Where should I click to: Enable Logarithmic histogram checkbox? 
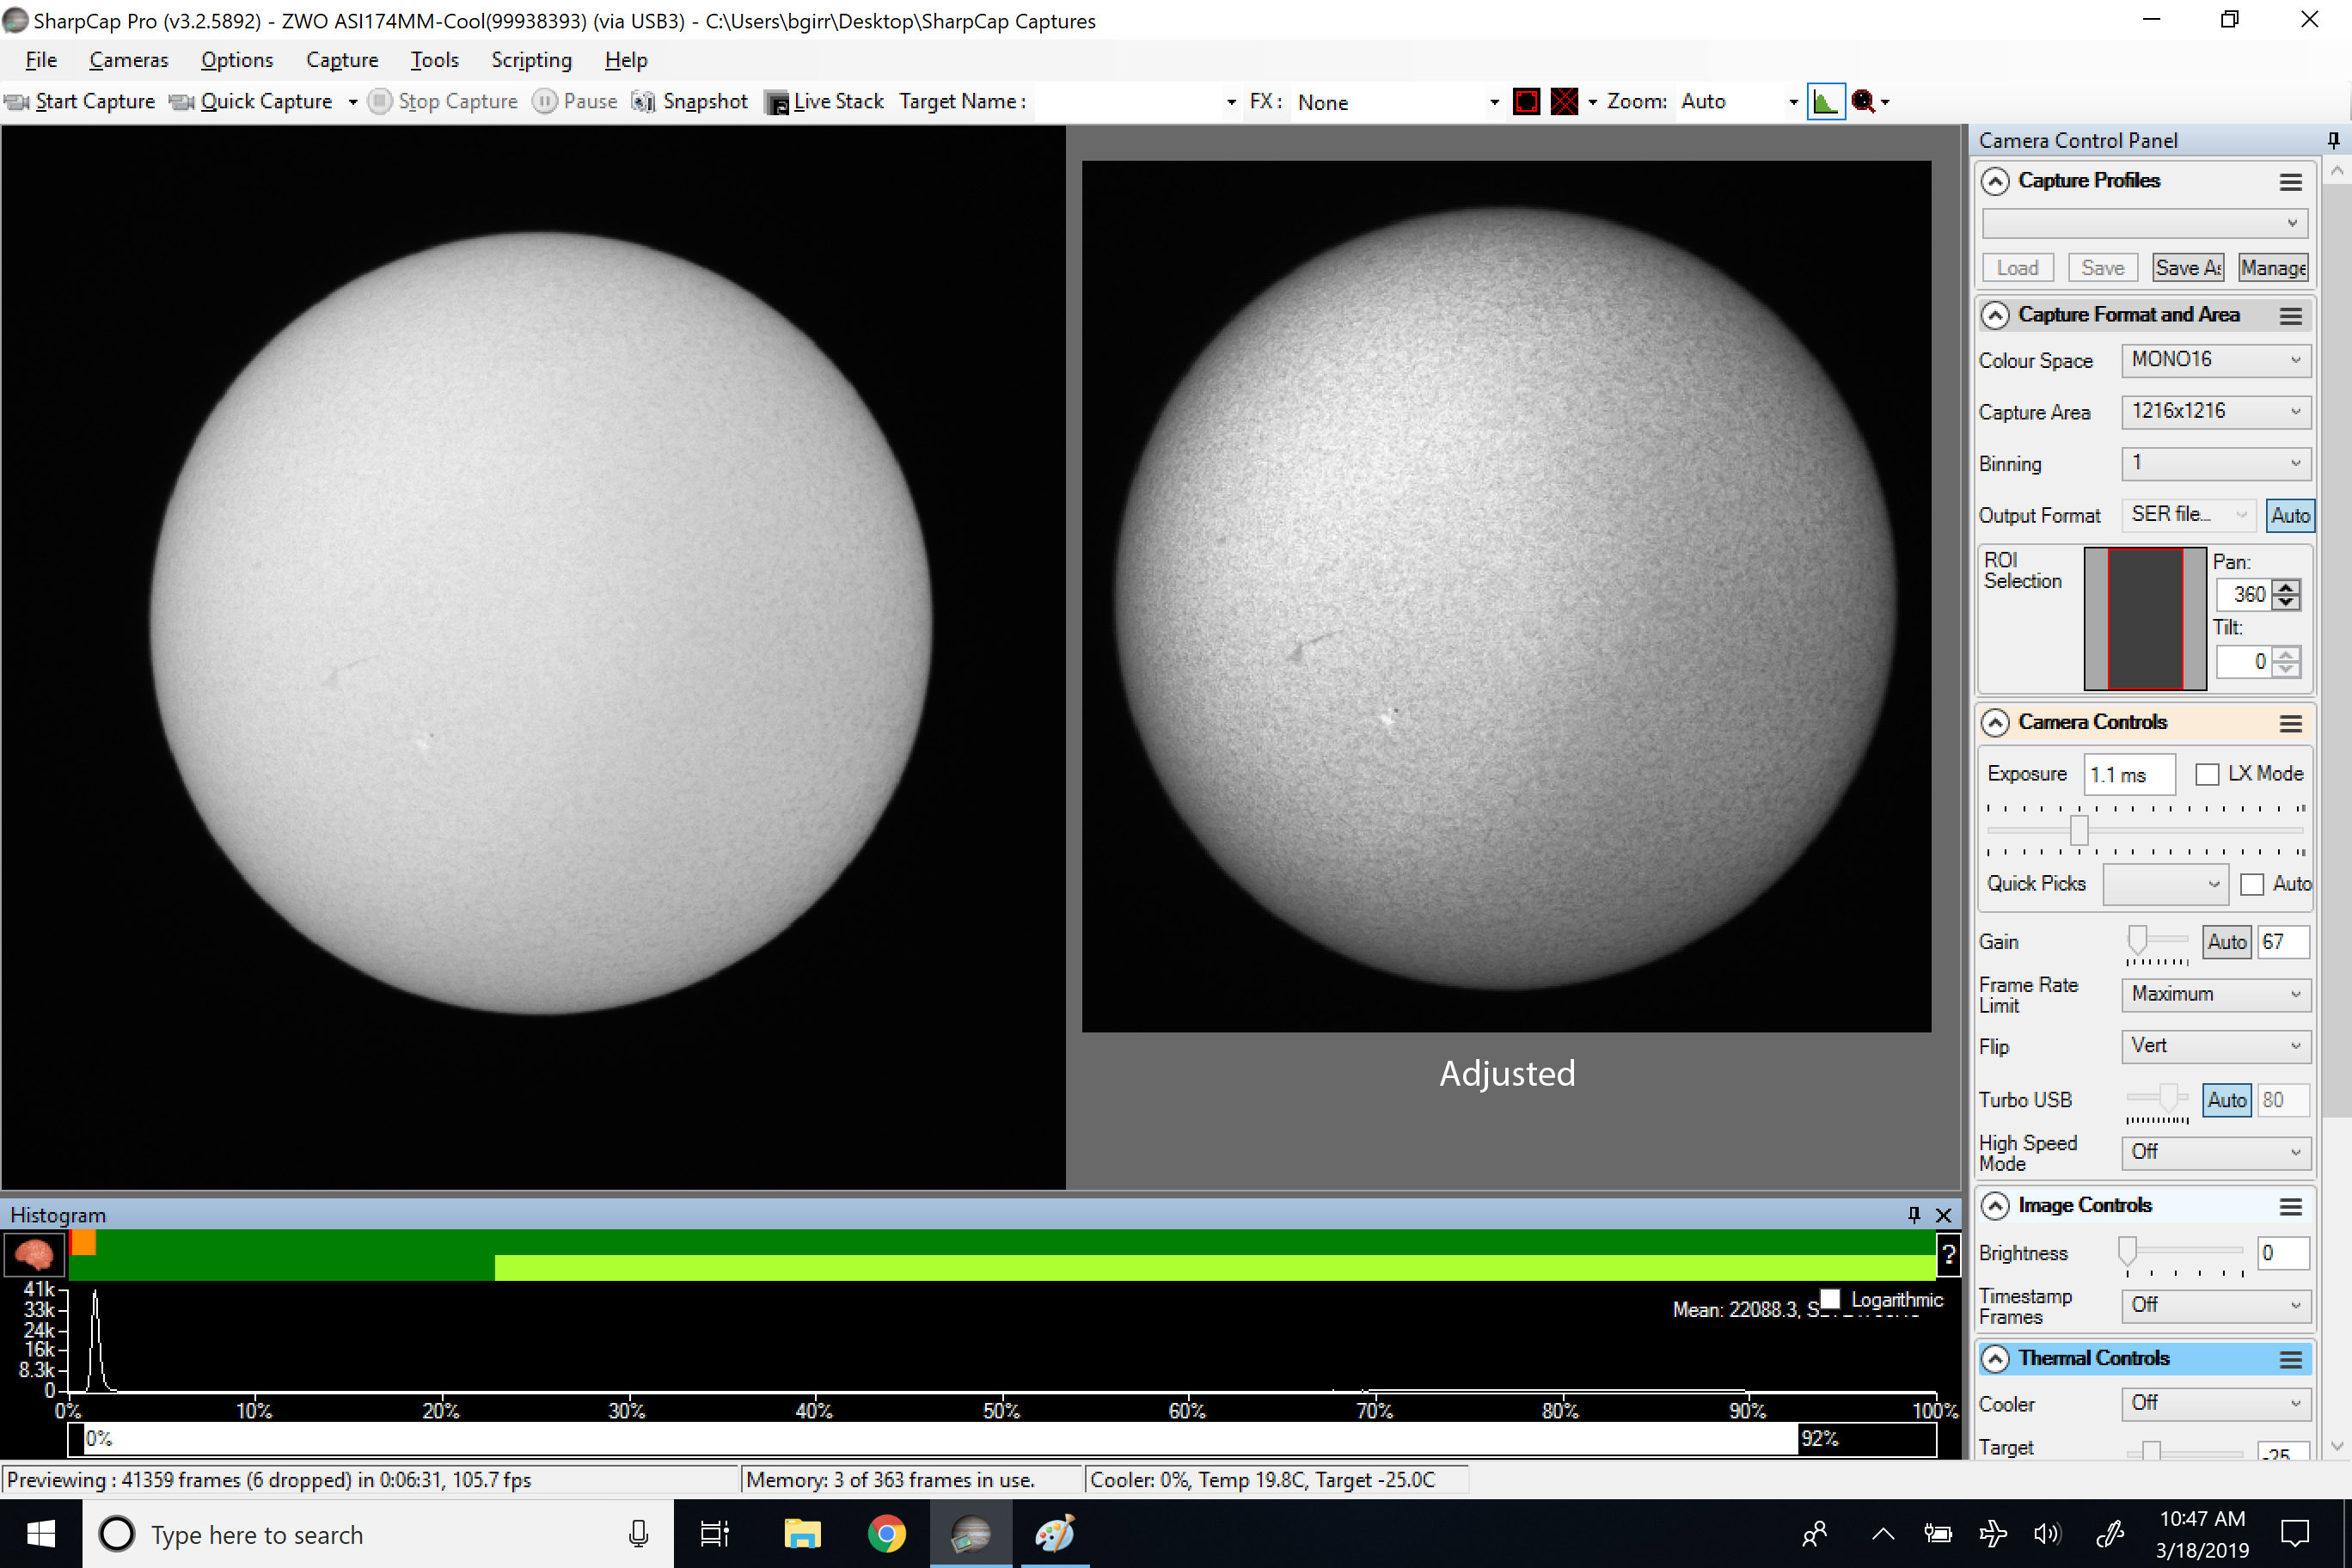click(x=1829, y=1298)
